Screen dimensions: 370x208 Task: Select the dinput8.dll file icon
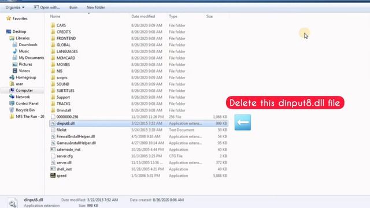53,123
